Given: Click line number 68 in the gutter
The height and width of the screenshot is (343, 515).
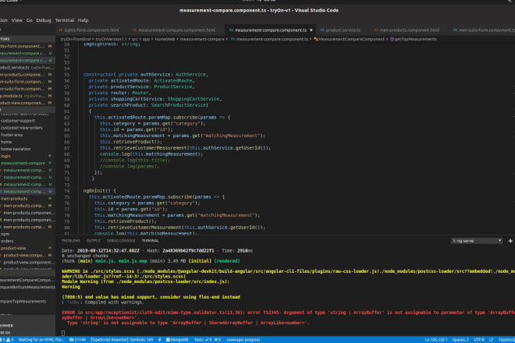Looking at the screenshot, I should [66, 154].
